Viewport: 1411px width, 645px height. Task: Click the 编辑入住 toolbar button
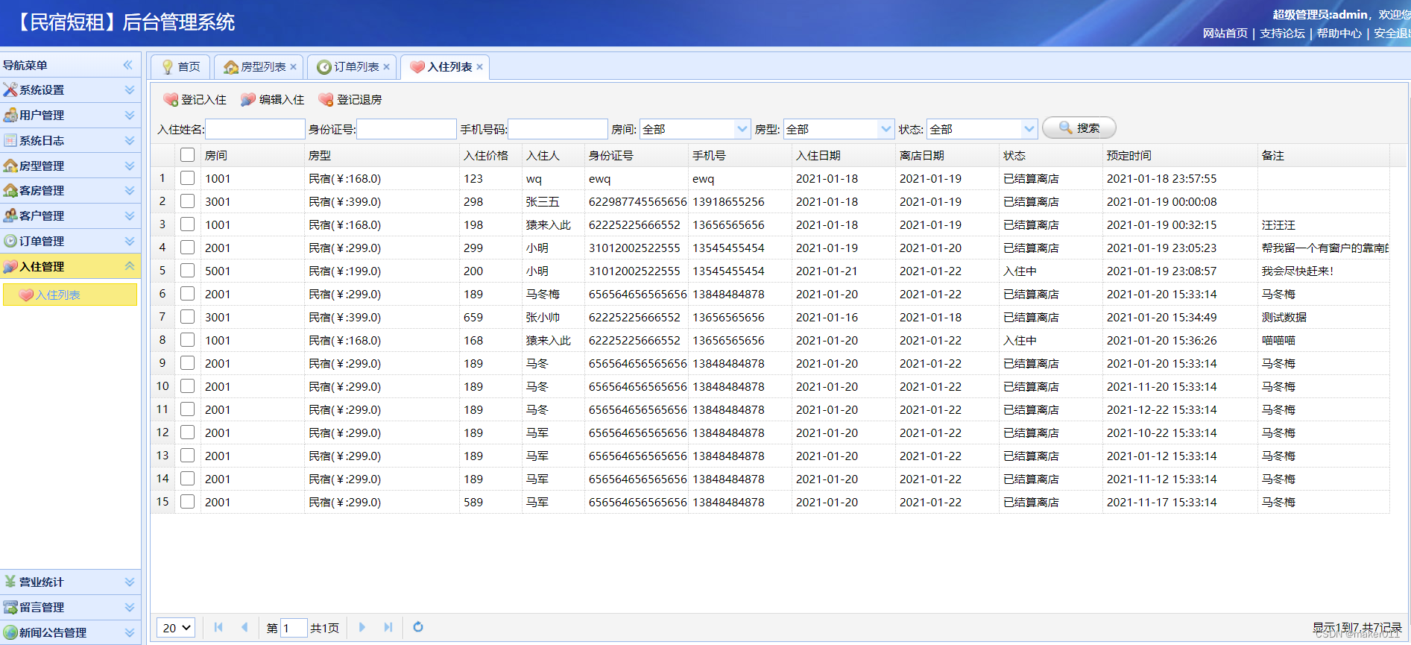273,99
